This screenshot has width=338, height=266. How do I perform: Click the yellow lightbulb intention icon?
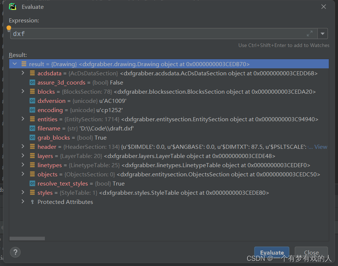coord(9,28)
